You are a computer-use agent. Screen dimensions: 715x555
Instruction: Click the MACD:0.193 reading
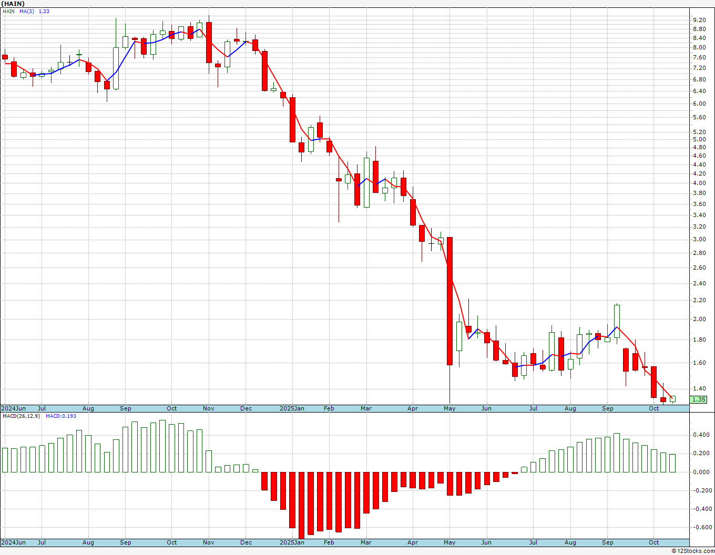pyautogui.click(x=61, y=416)
